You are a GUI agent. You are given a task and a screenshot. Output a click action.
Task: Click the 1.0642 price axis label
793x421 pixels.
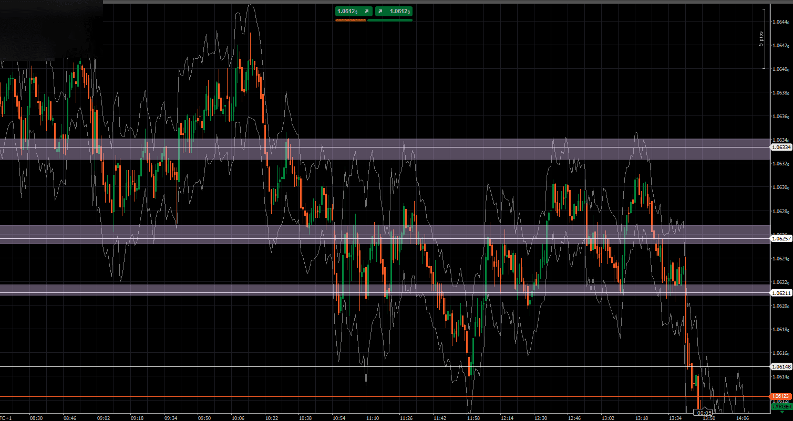click(x=780, y=46)
